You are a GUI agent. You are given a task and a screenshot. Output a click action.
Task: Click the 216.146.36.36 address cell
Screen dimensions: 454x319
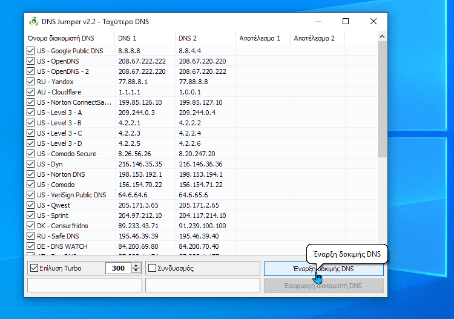point(200,164)
